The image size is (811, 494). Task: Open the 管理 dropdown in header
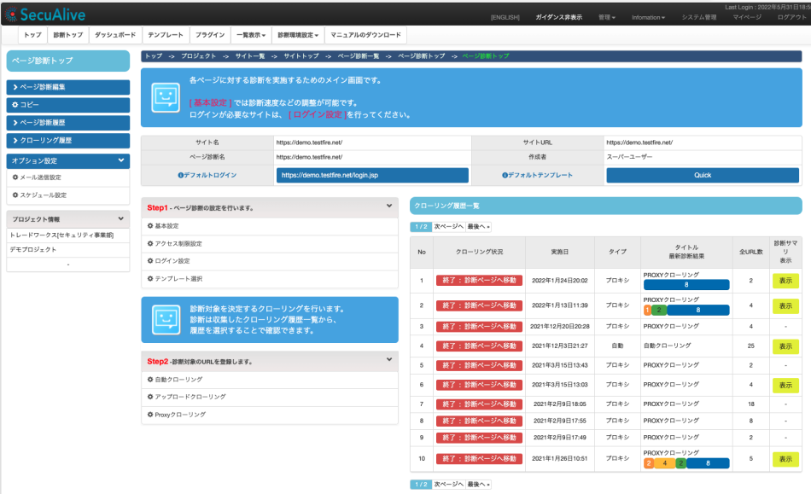[607, 18]
